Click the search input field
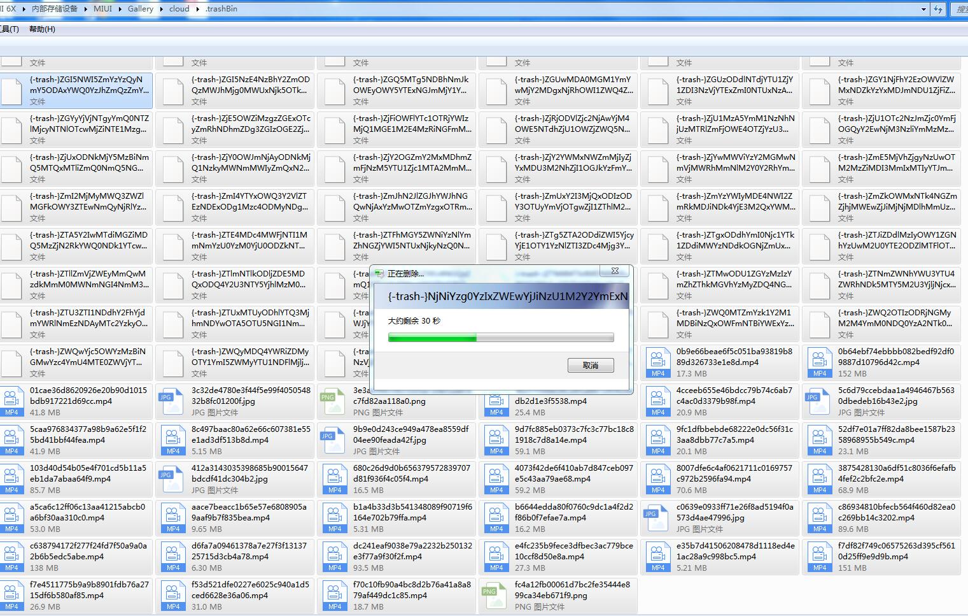The width and height of the screenshot is (968, 616). (x=959, y=9)
